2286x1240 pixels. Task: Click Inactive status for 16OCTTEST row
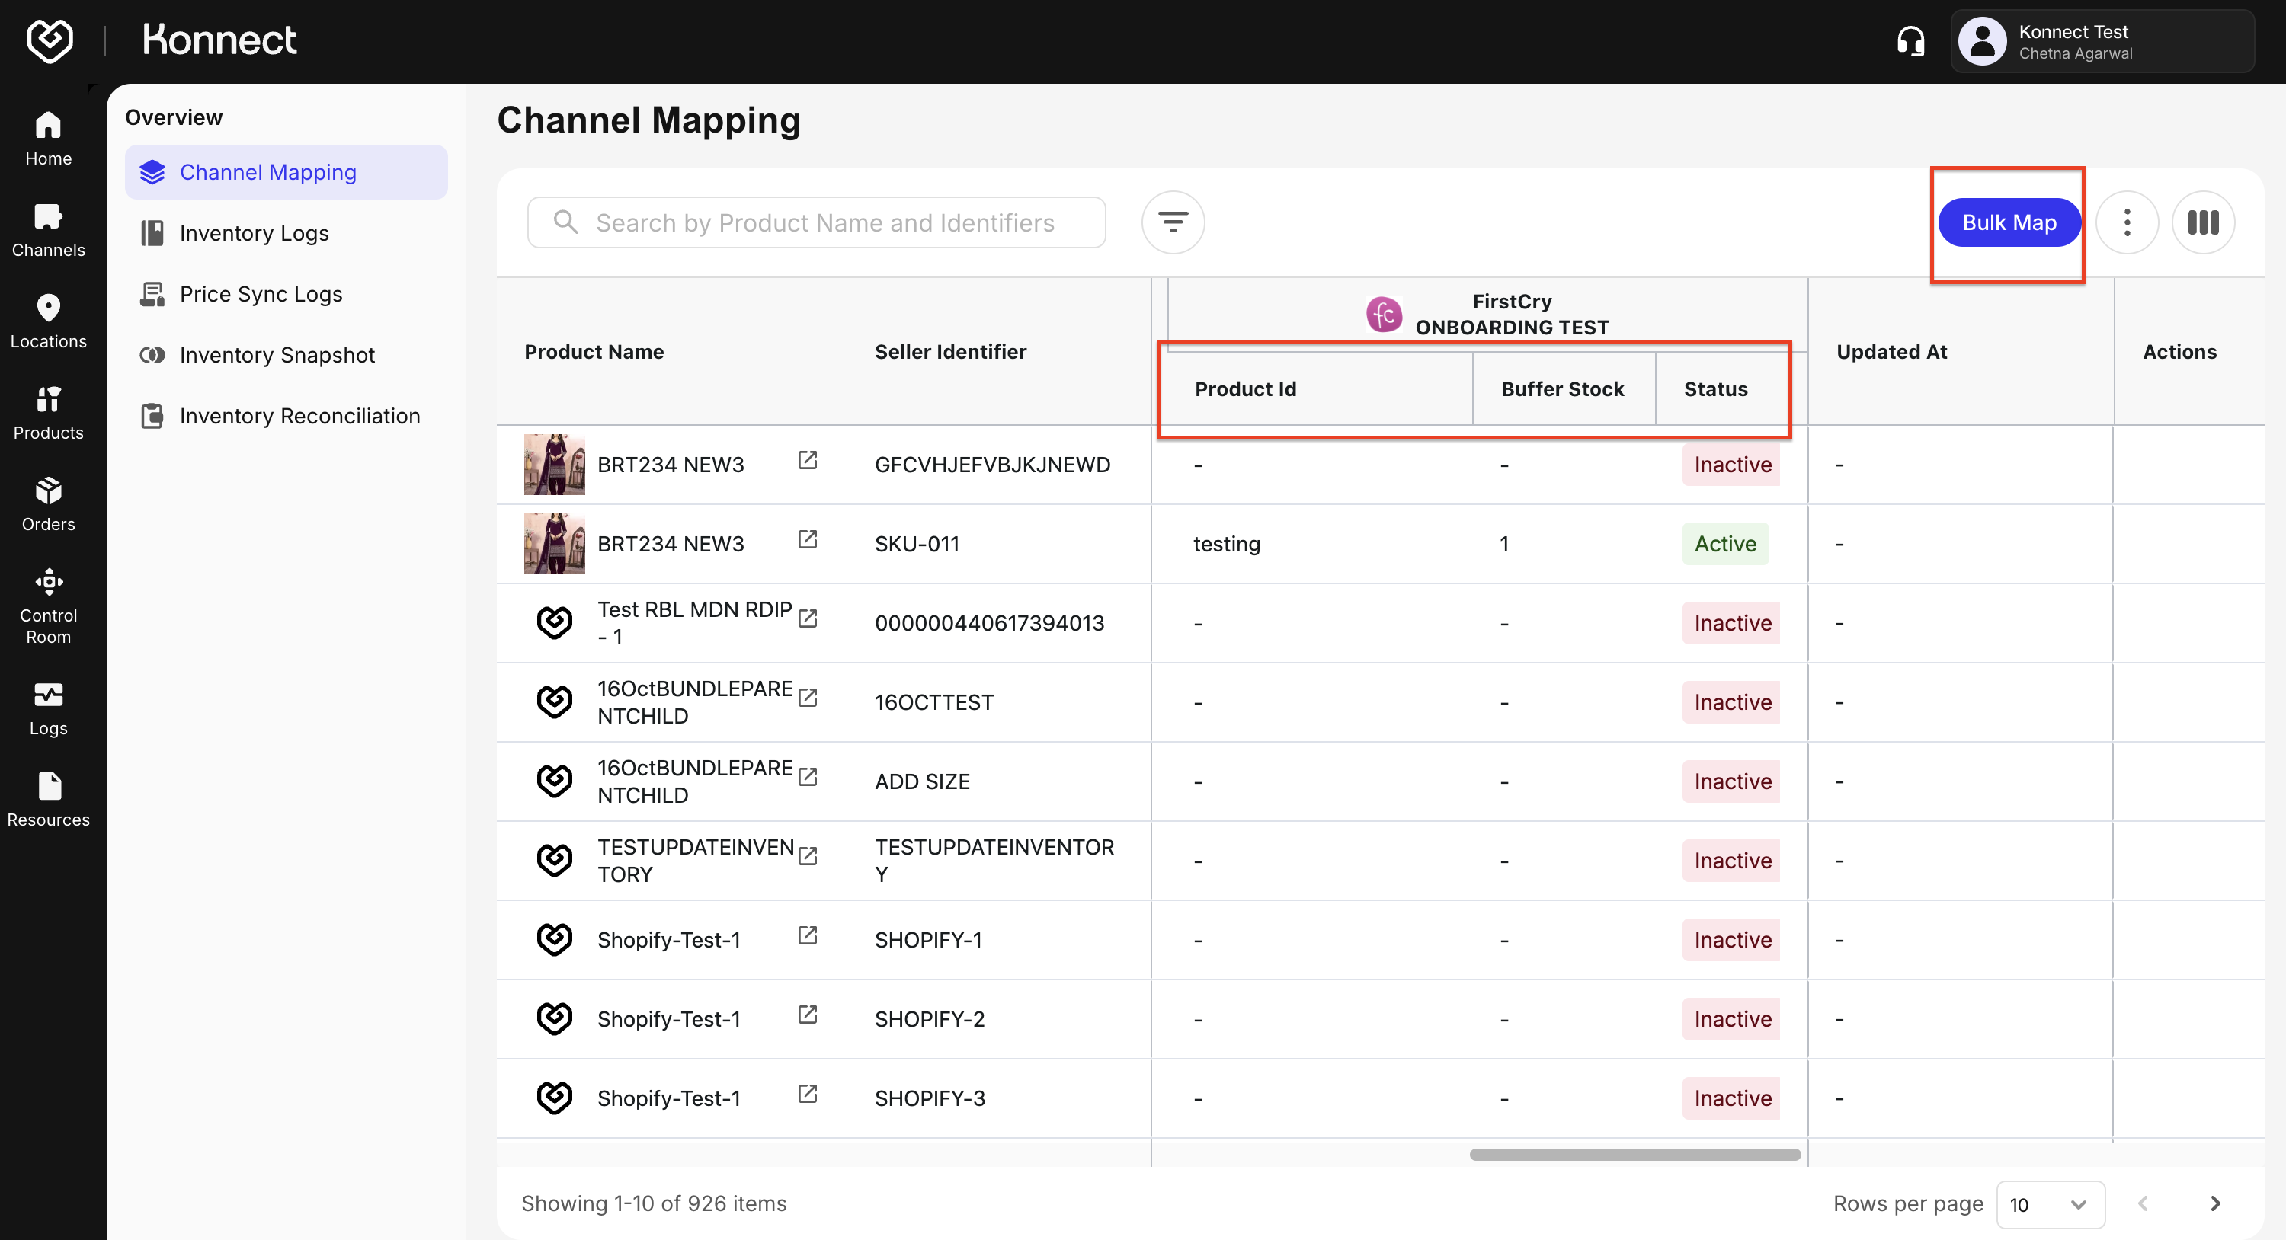[1731, 702]
